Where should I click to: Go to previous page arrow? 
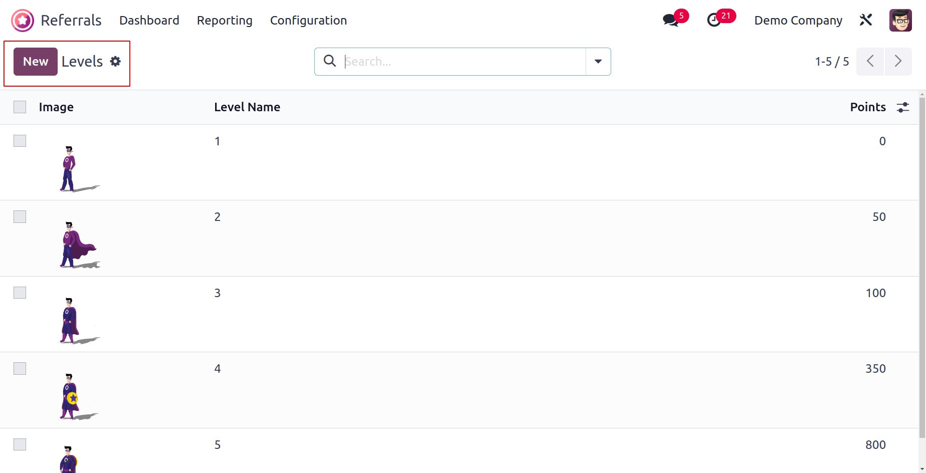(870, 61)
